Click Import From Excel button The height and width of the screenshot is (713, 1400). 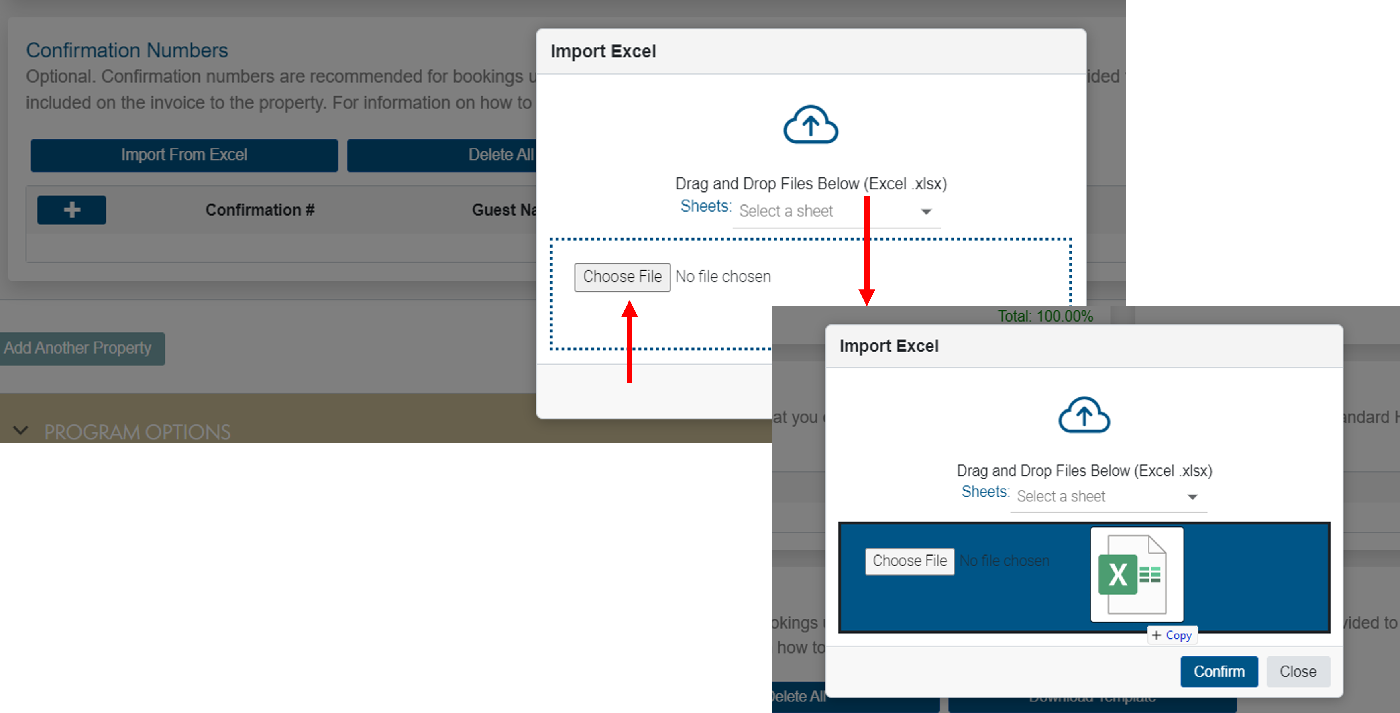tap(184, 155)
